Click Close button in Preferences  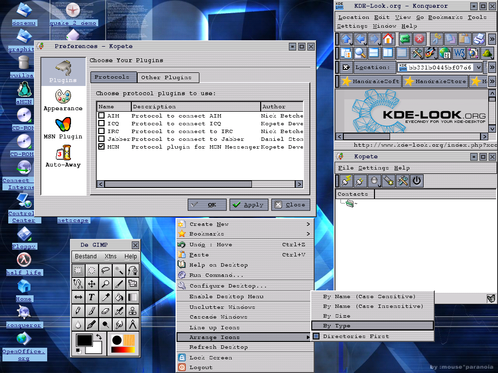click(291, 204)
